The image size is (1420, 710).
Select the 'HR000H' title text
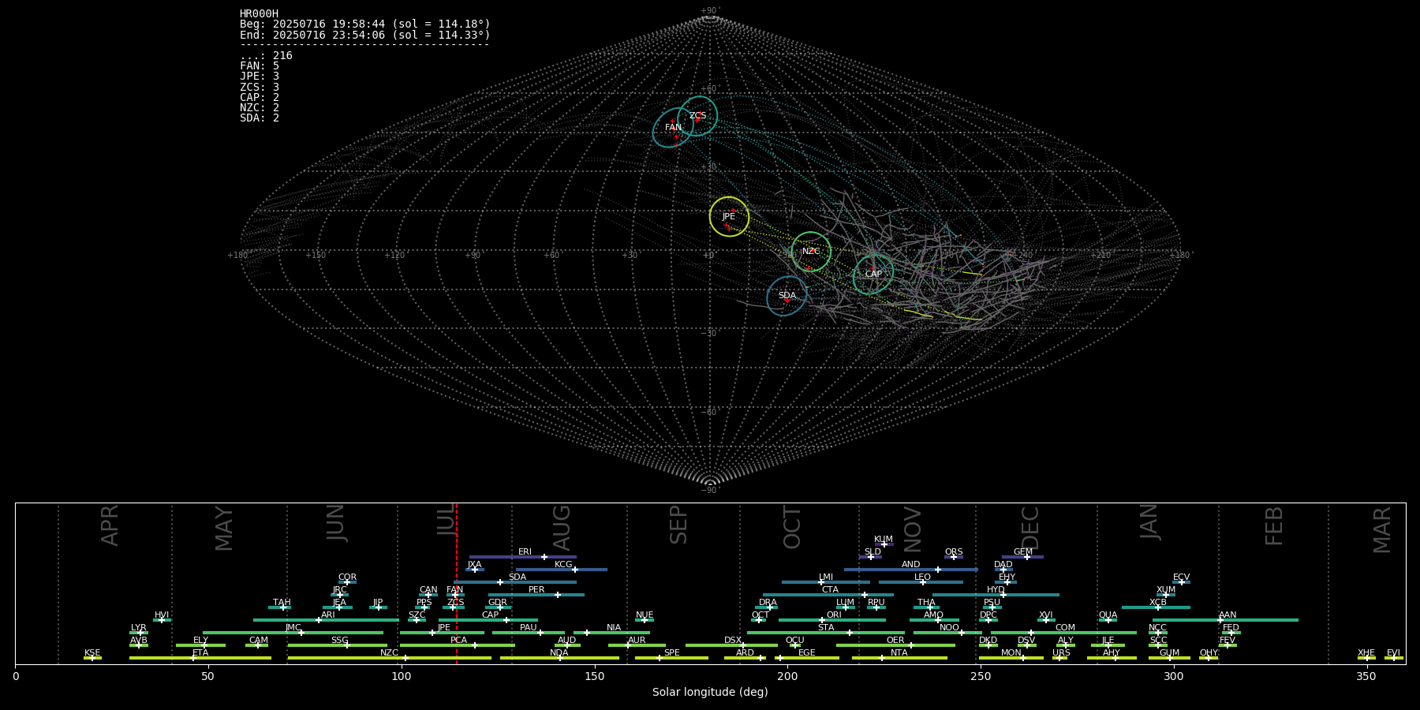(x=259, y=14)
